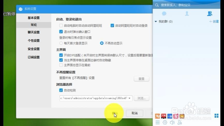Image resolution: width=224 pixels, height=126 pixels.
Task: Click the 取消 button
Action: pyautogui.click(x=135, y=113)
